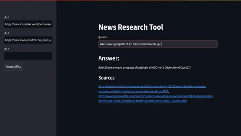The width and height of the screenshot is (241, 136).
Task: Click the Rohit Sharma answer text
Action: 145,68
